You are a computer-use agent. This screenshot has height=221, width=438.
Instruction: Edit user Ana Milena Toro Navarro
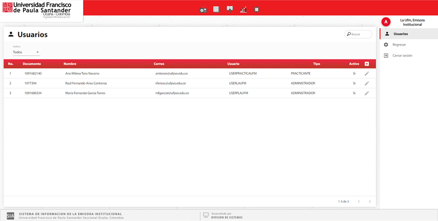[367, 73]
